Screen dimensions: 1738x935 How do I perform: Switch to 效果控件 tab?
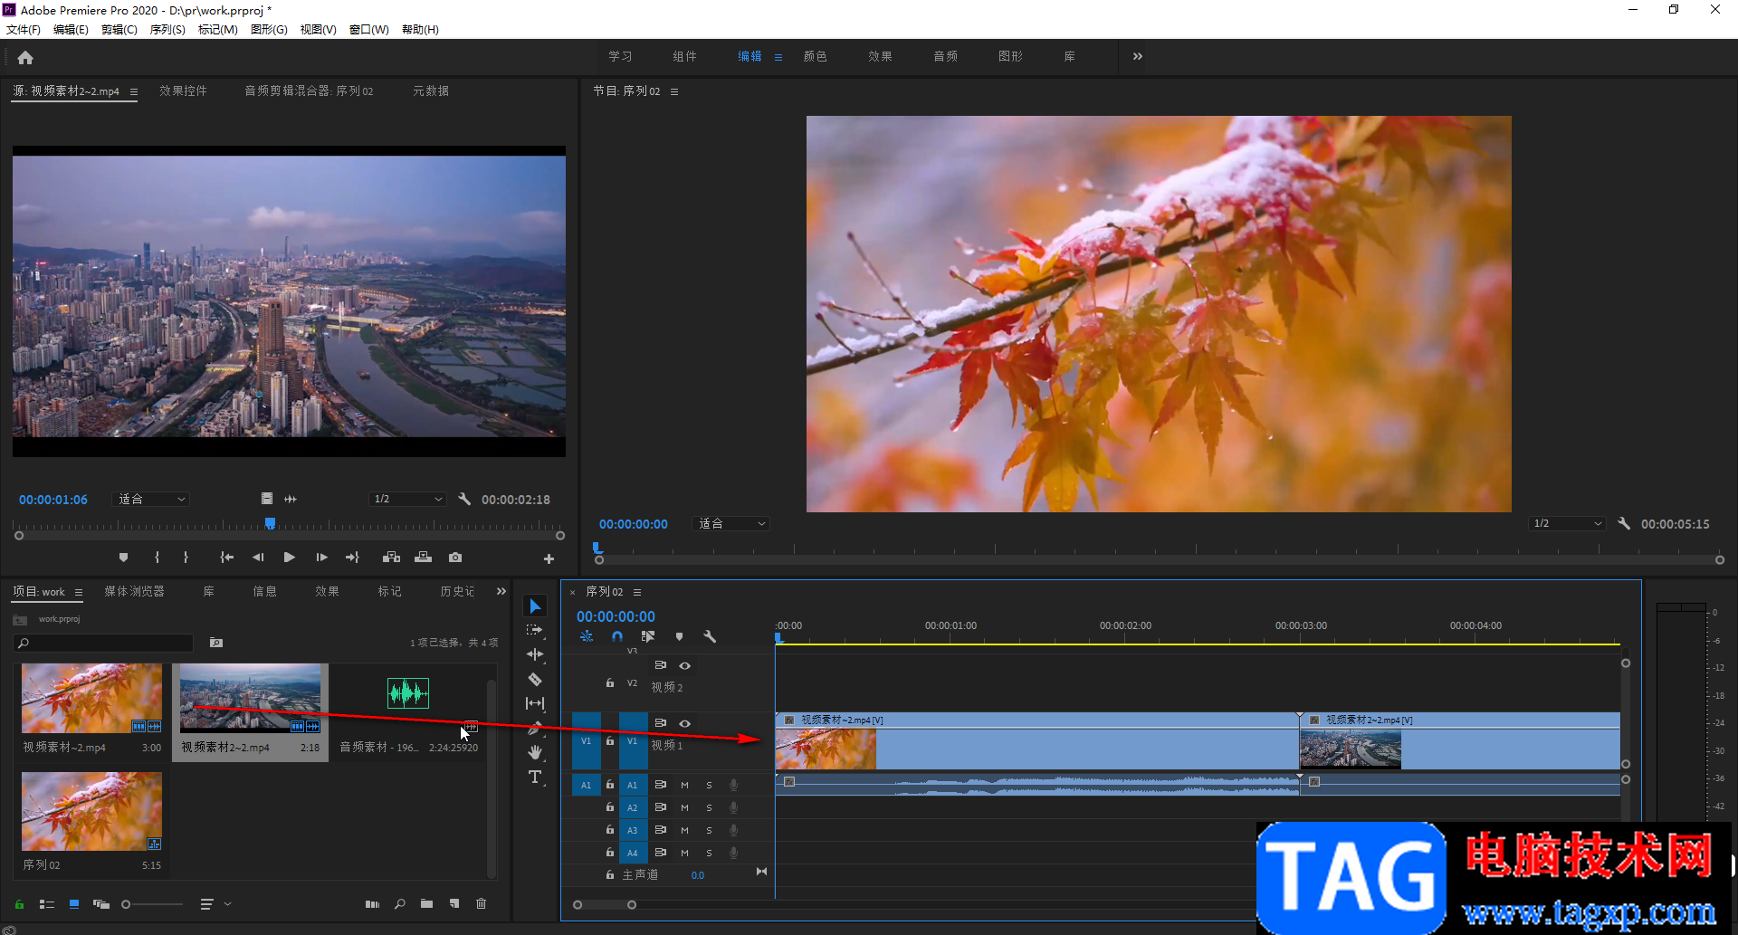183,91
